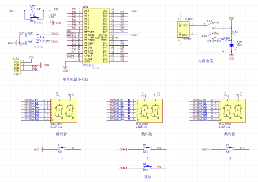
Task: Select the S_Y1 11.0592M crystal oscillator
Action: (38, 39)
